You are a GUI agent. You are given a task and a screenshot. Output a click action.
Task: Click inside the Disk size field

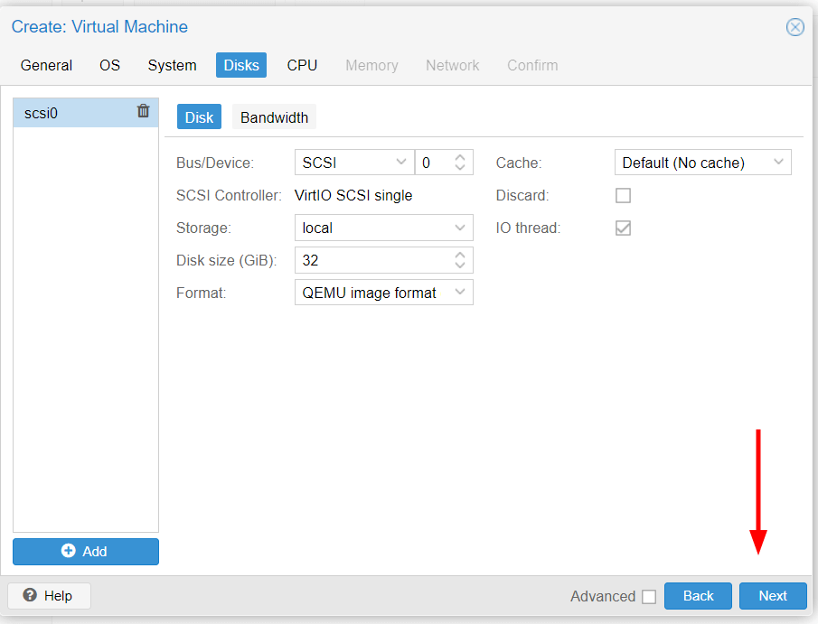[372, 260]
